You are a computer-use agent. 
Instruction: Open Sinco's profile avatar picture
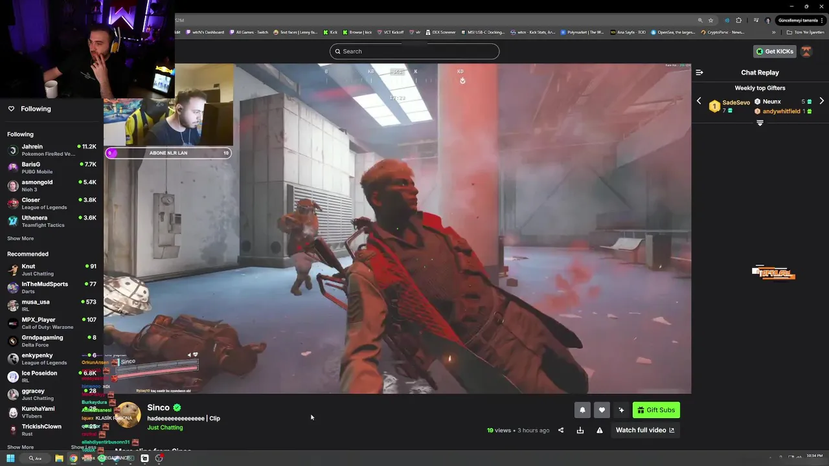(128, 416)
